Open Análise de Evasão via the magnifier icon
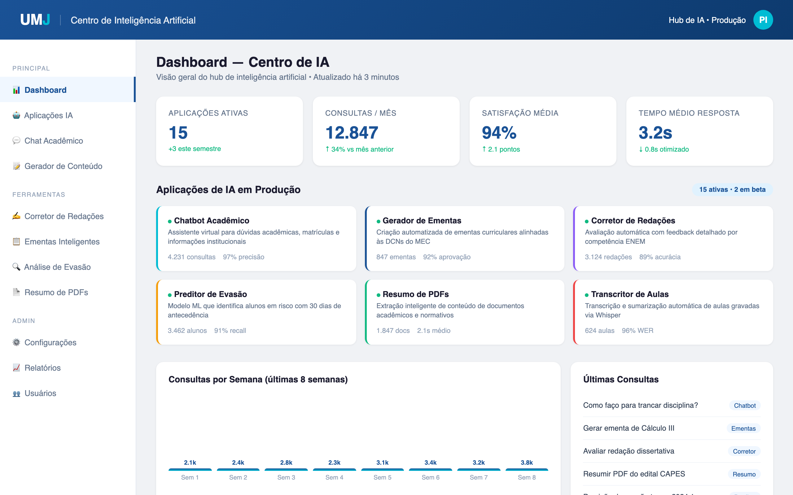 (x=16, y=267)
